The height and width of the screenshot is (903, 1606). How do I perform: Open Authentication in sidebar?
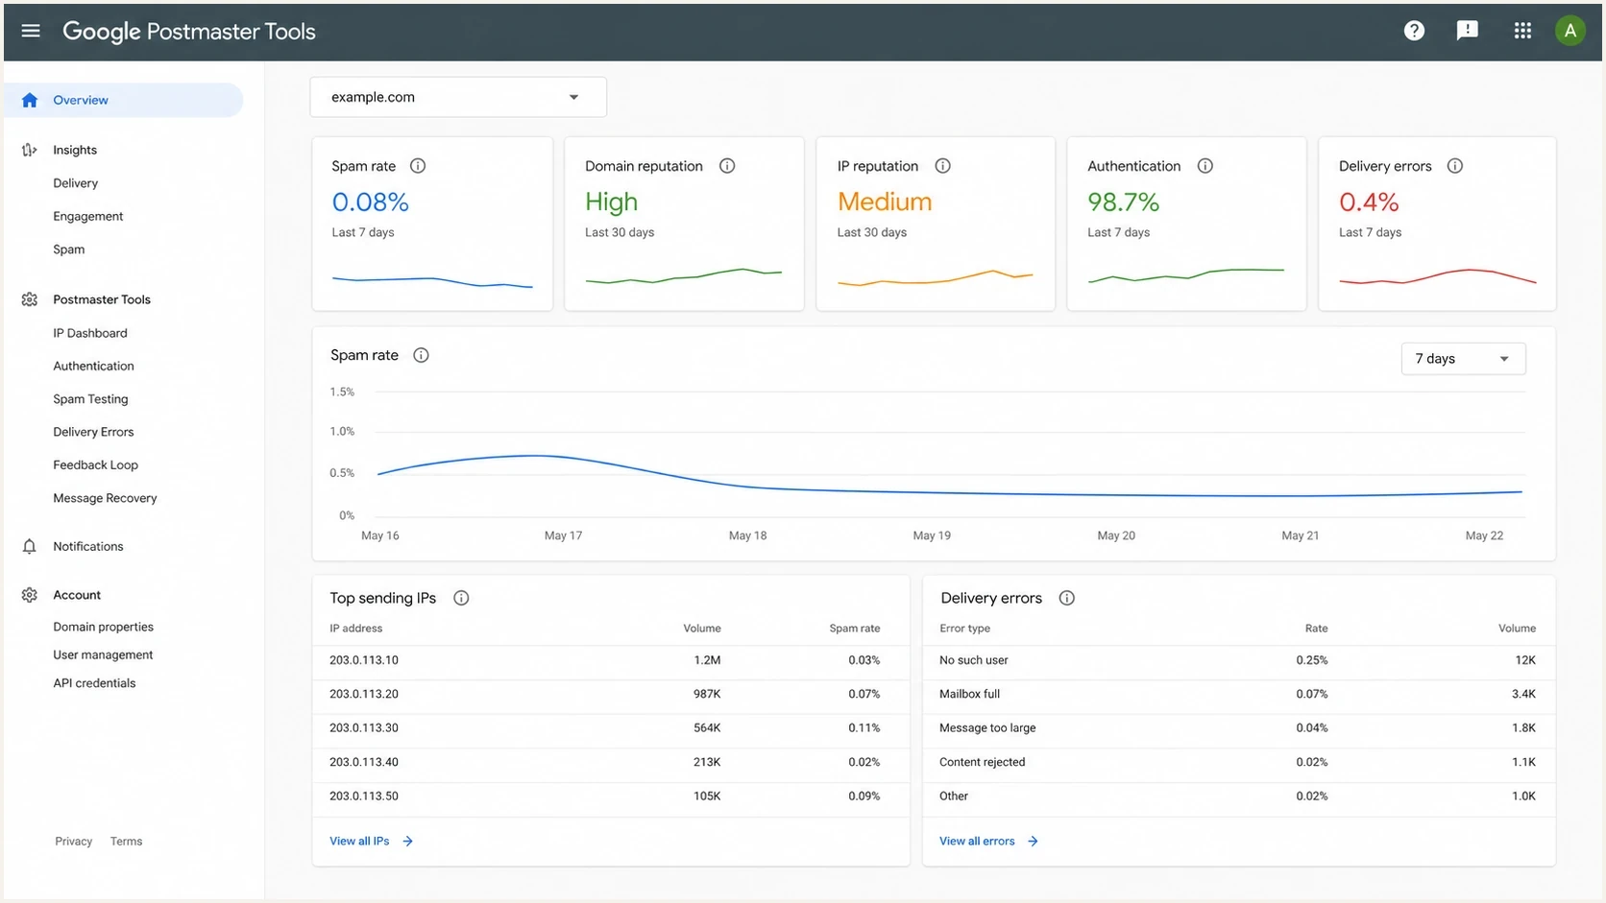point(93,366)
